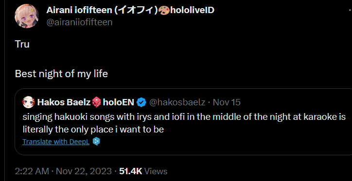This screenshot has width=352, height=181.
Task: Click the Hakos Baelz name in quoted tweet
Action: point(64,102)
